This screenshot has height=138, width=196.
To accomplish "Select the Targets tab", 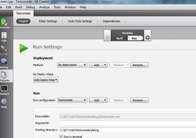I will point(23,21).
